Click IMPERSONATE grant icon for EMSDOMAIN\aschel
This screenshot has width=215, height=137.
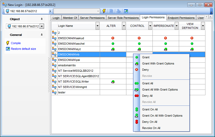[165, 44]
